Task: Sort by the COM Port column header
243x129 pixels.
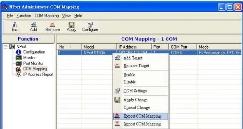Action: click(183, 47)
